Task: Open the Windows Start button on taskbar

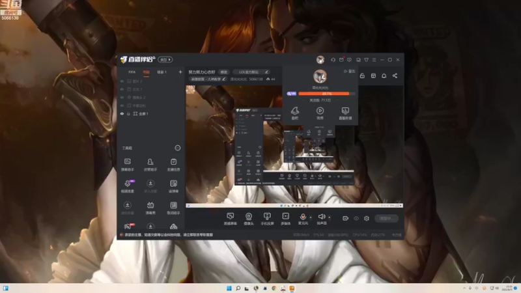Action: pos(229,288)
